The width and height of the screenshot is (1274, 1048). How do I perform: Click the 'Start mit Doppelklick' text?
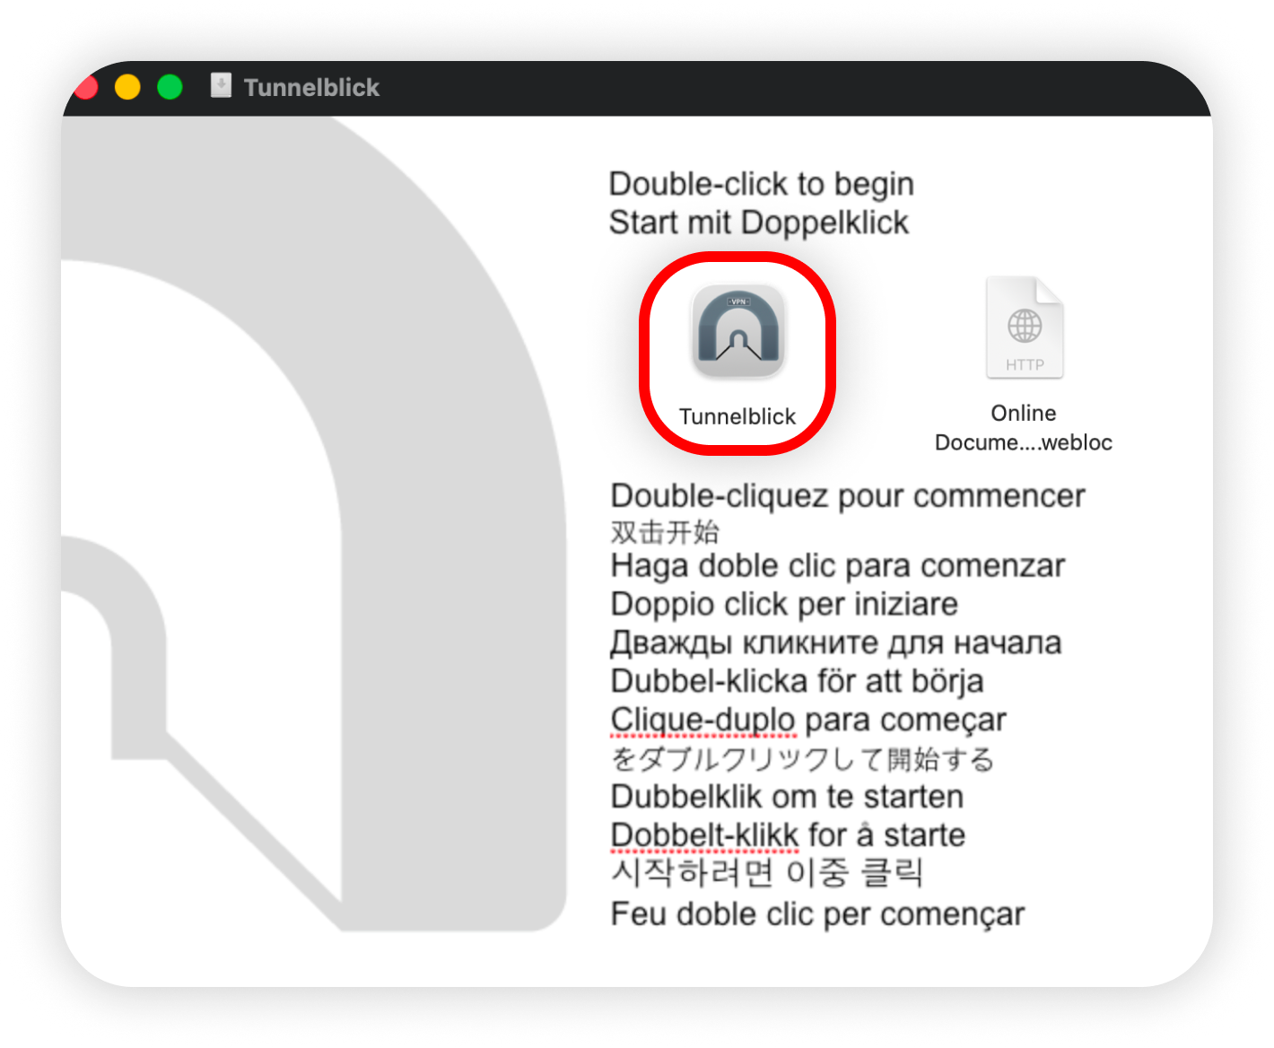[x=758, y=223]
